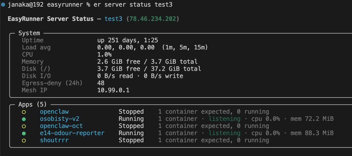This screenshot has height=156, width=352.
Task: Click the Stopped status of shoutrrr
Action: [x=131, y=140]
